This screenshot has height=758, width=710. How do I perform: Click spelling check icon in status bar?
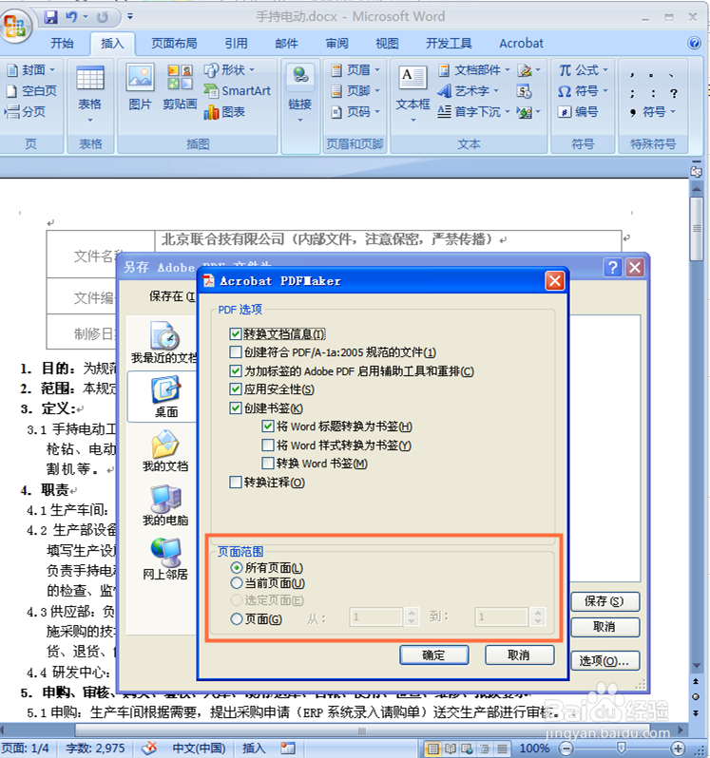[149, 748]
